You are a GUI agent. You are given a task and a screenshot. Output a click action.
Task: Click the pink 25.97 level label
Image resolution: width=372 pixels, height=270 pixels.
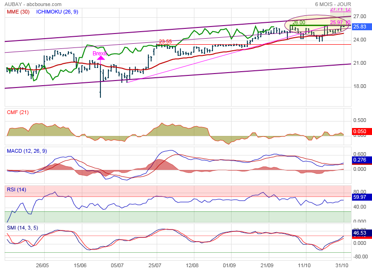click(x=337, y=22)
